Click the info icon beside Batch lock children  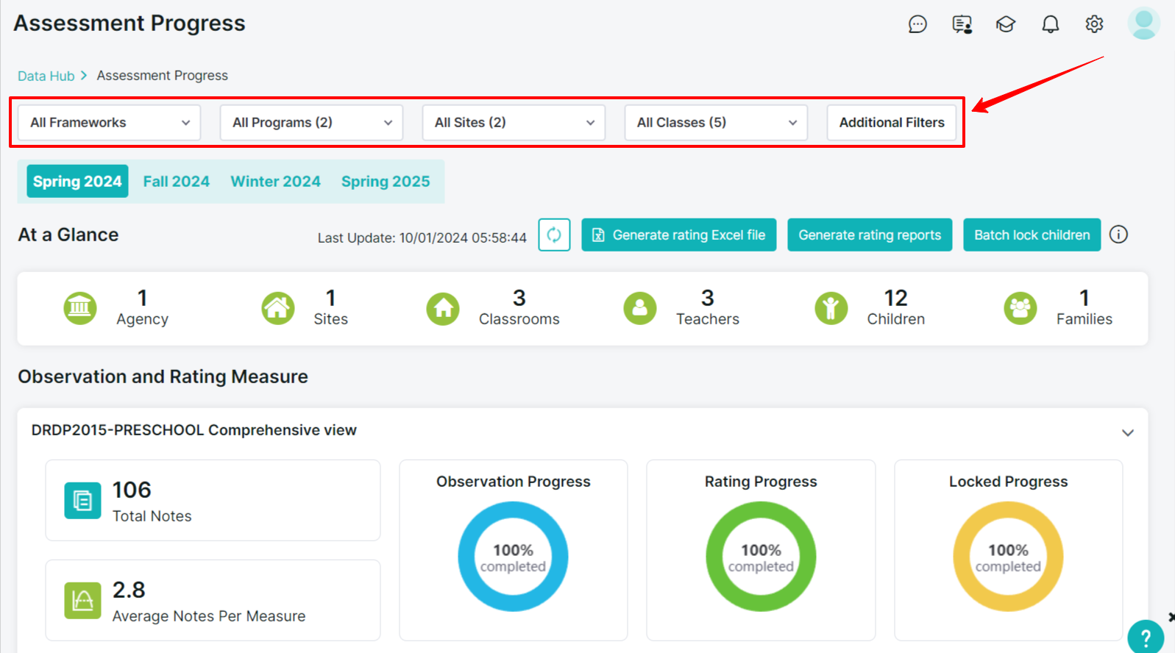[1118, 235]
